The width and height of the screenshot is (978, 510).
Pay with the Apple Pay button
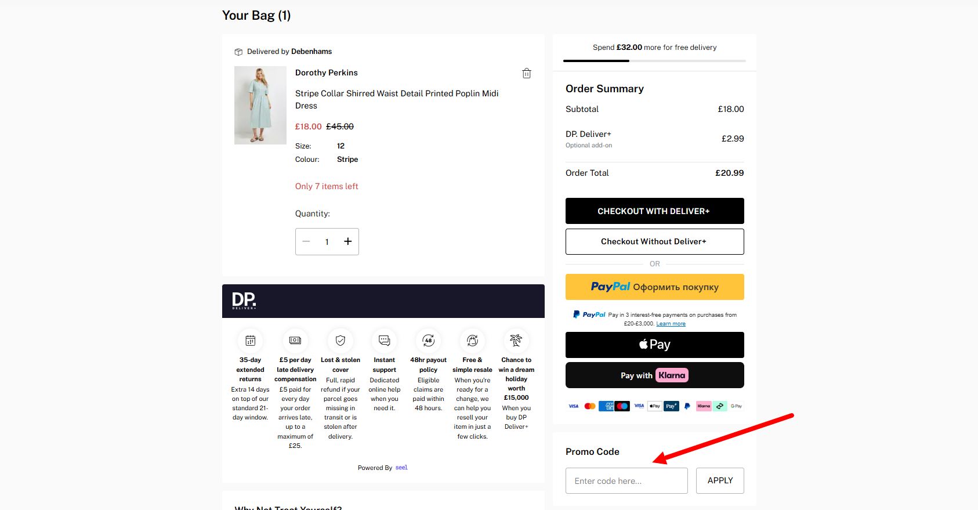pos(654,345)
